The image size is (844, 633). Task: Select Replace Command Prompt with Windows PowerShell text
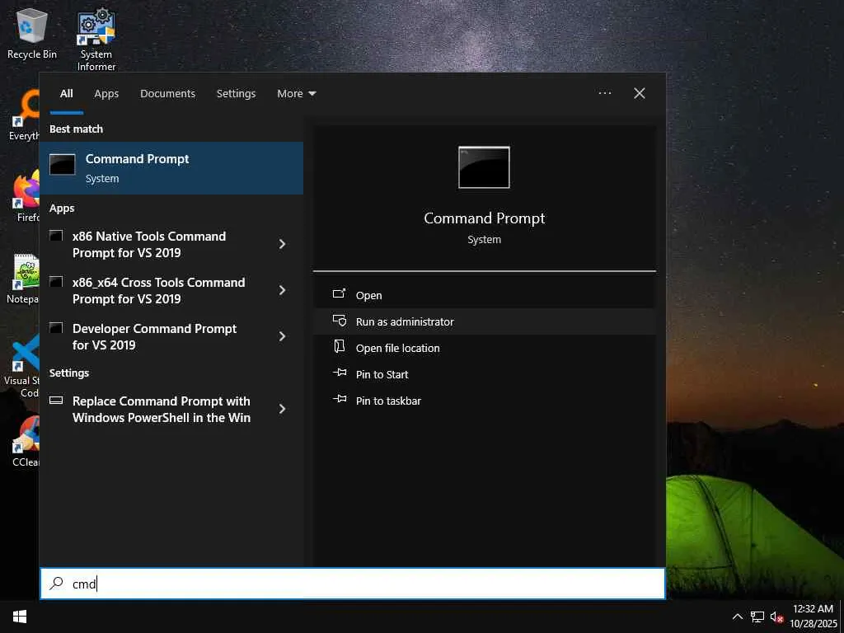161,409
